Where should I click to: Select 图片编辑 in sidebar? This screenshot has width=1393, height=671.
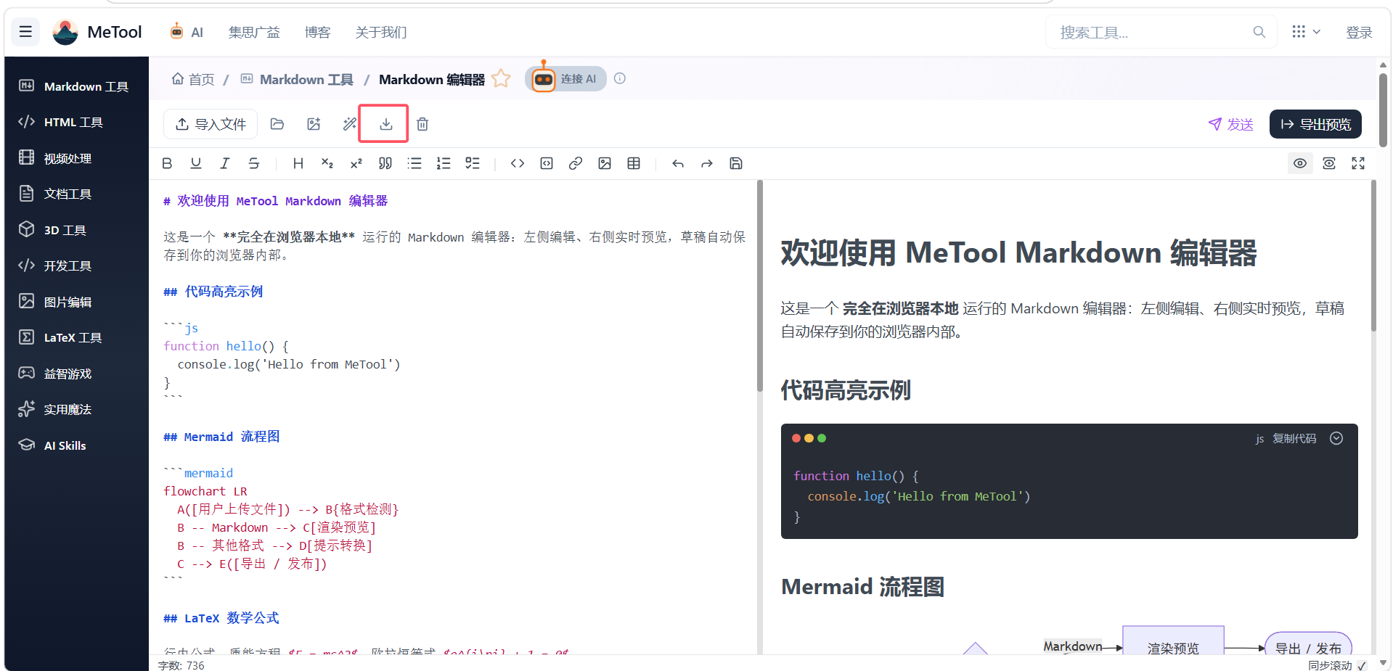[76, 302]
